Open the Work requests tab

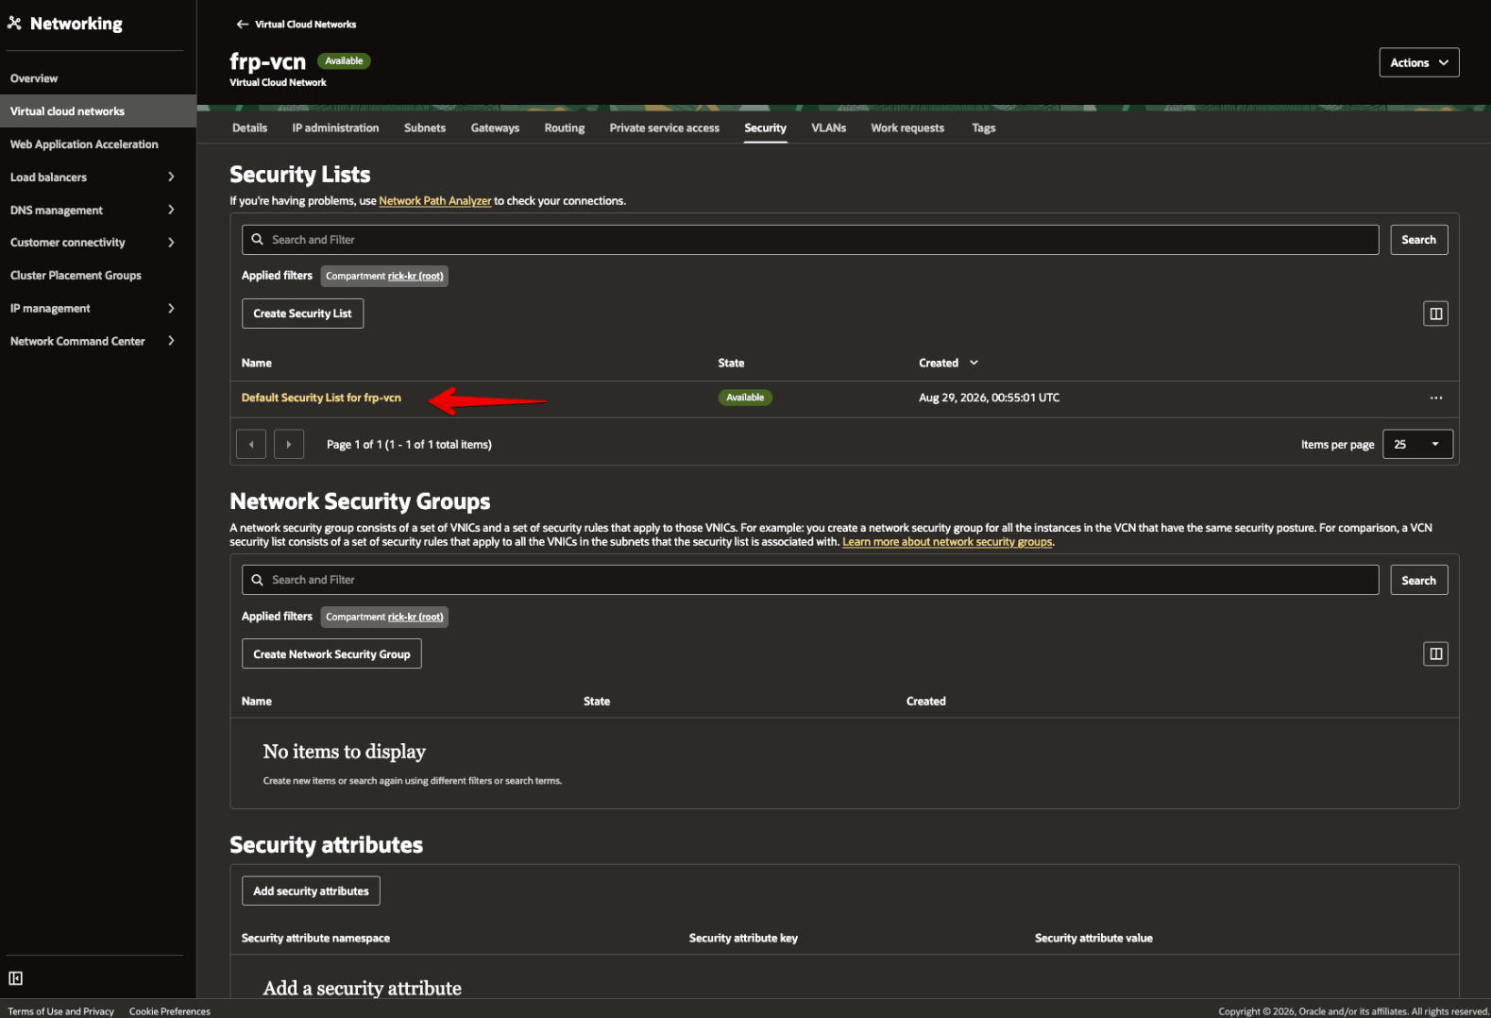point(907,127)
